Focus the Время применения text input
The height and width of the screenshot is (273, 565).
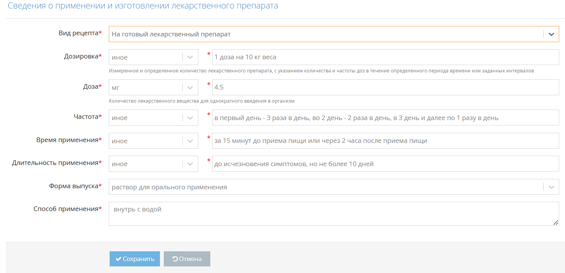tap(385, 141)
